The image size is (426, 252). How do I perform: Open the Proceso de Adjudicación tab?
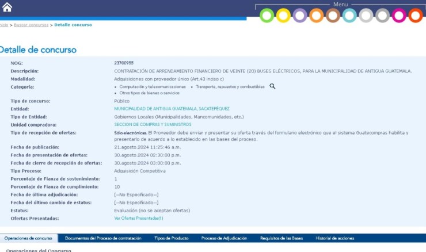pyautogui.click(x=224, y=238)
